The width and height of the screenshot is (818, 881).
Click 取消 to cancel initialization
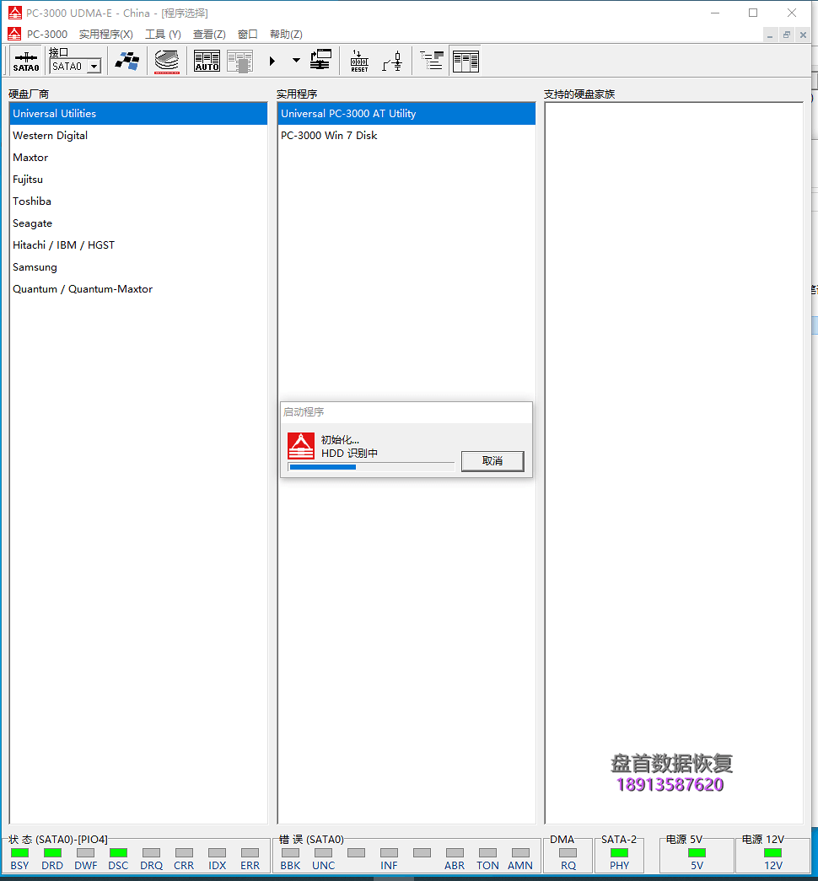click(x=492, y=461)
